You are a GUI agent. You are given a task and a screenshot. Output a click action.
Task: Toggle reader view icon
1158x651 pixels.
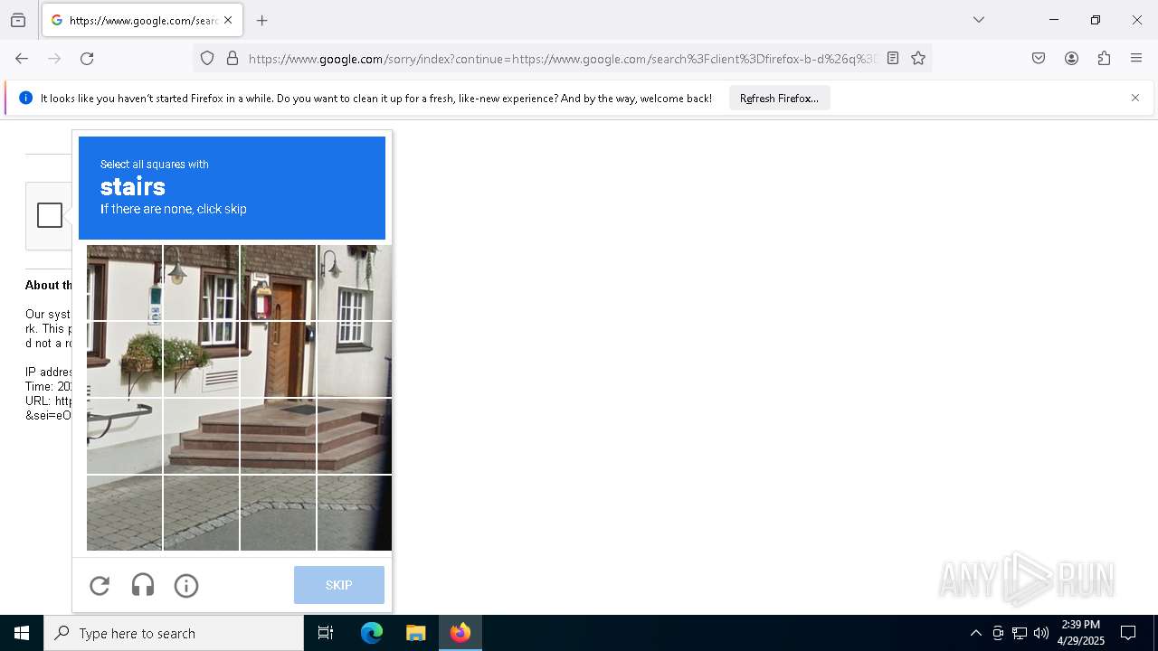point(893,59)
